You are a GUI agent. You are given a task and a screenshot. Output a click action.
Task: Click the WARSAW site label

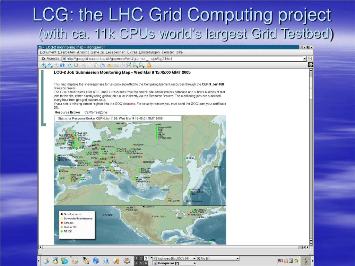138,145
